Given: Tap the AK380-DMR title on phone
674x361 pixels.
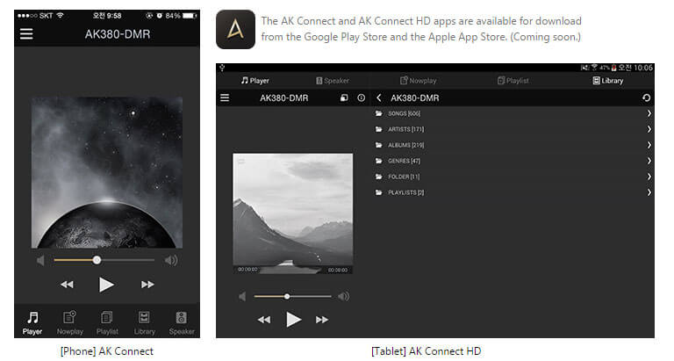Looking at the screenshot, I should pos(118,34).
